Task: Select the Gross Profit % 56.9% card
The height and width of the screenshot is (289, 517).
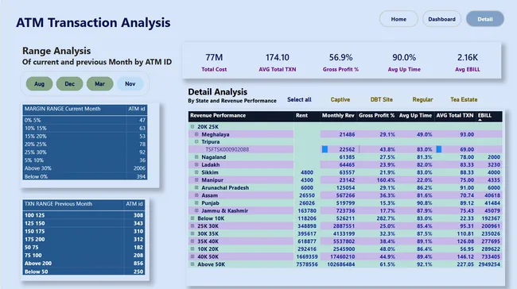Action: pyautogui.click(x=340, y=62)
